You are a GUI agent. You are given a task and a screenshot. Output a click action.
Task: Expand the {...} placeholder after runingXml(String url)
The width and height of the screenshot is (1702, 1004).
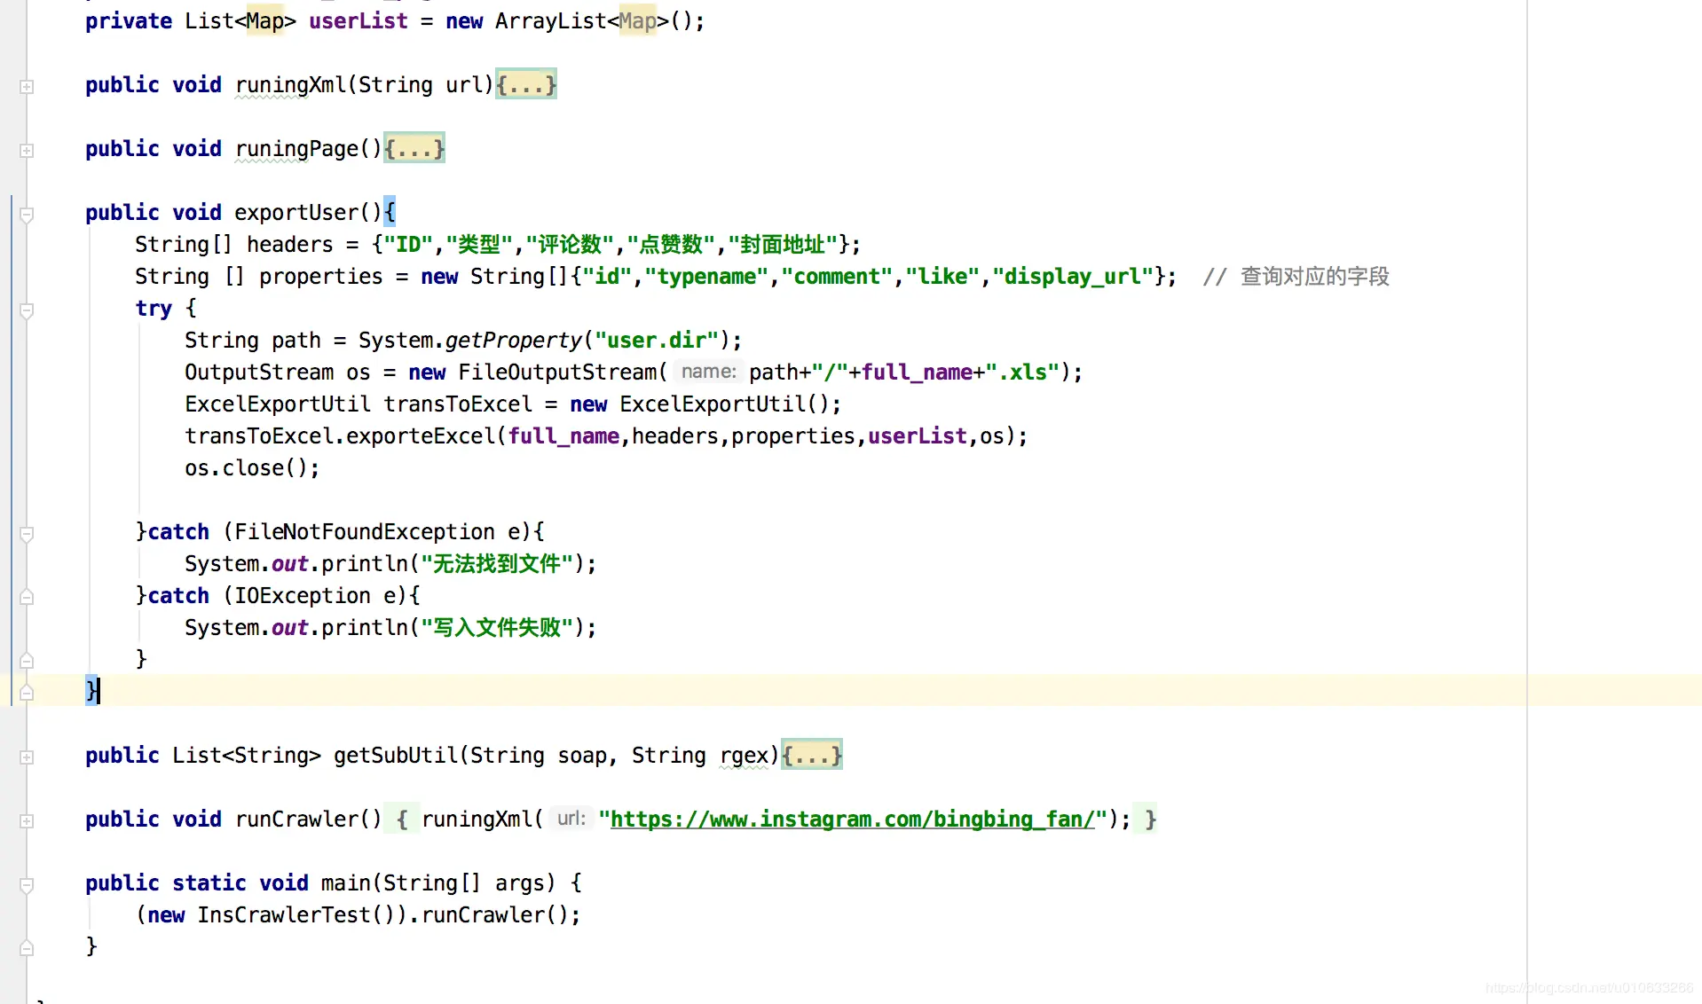point(526,84)
